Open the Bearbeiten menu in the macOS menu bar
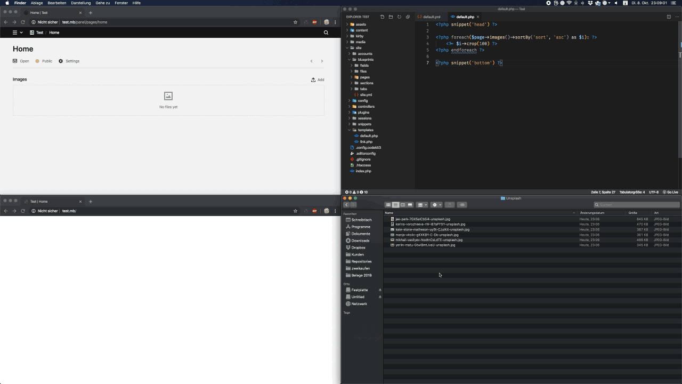 tap(57, 3)
